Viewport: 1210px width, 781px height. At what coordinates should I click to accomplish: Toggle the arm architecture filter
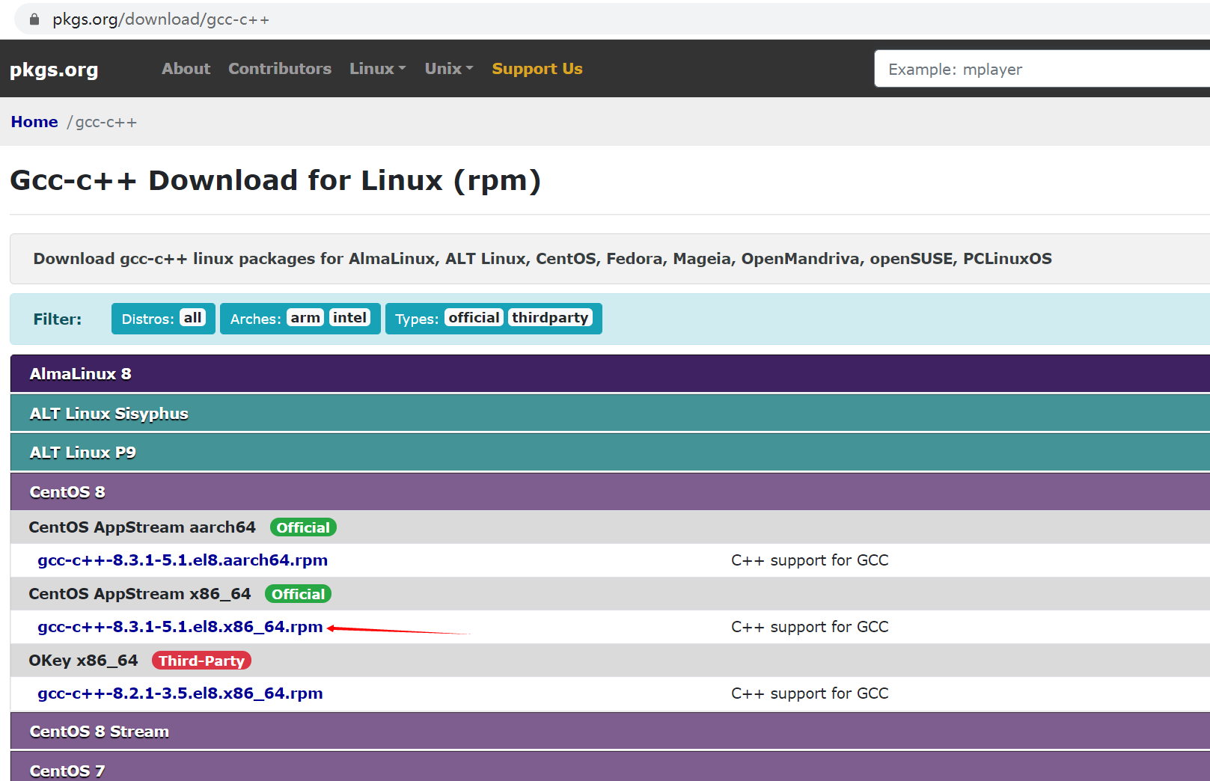pos(305,318)
